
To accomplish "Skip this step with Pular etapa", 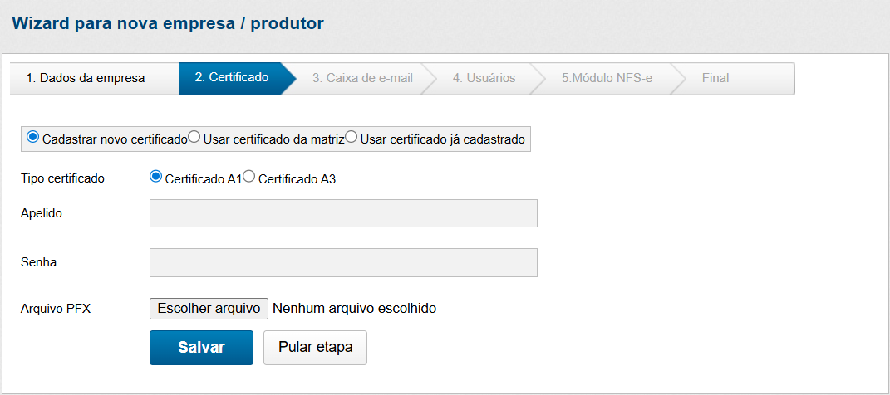I will coord(315,348).
